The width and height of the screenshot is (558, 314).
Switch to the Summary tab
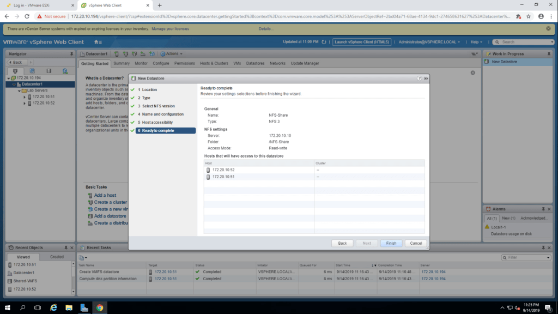point(122,63)
